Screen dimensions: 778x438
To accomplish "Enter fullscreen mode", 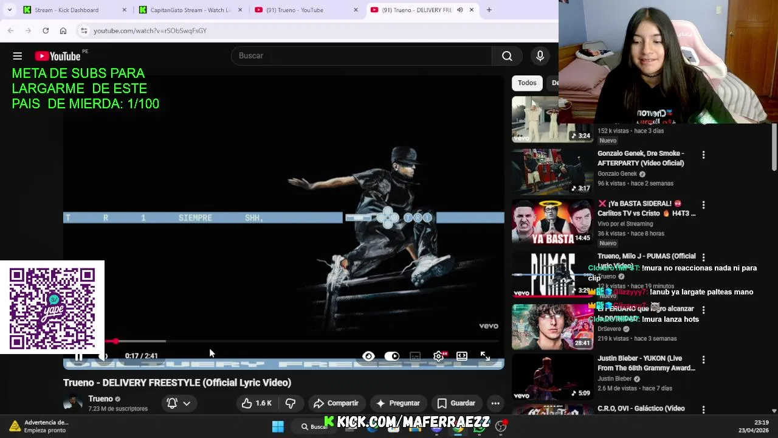I will (485, 356).
